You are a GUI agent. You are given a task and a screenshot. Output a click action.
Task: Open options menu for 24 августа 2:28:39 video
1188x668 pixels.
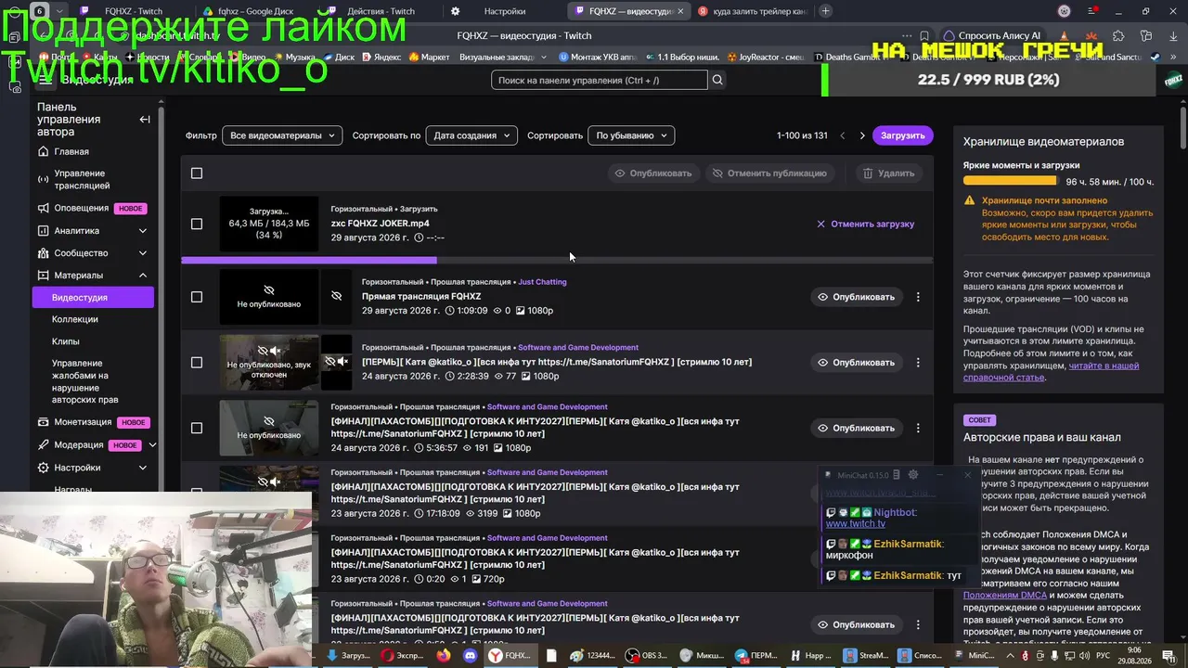(x=918, y=363)
